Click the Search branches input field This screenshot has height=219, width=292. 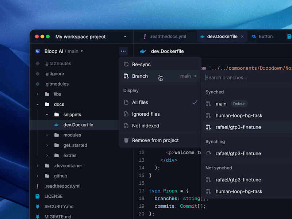pyautogui.click(x=247, y=78)
